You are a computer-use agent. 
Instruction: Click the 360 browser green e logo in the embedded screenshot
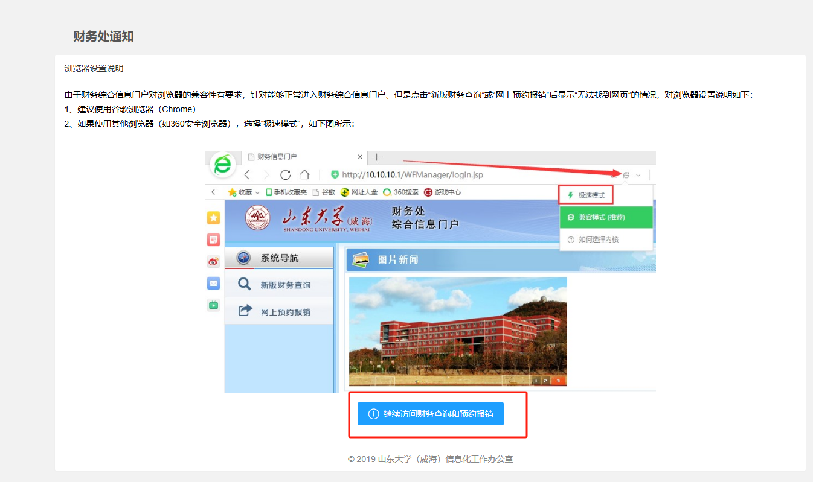coord(223,164)
